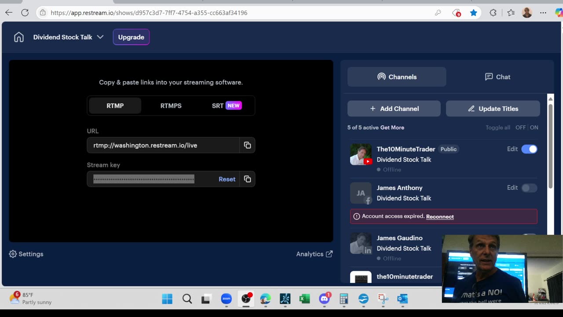563x317 pixels.
Task: Open the Favorites list icon
Action: (511, 13)
